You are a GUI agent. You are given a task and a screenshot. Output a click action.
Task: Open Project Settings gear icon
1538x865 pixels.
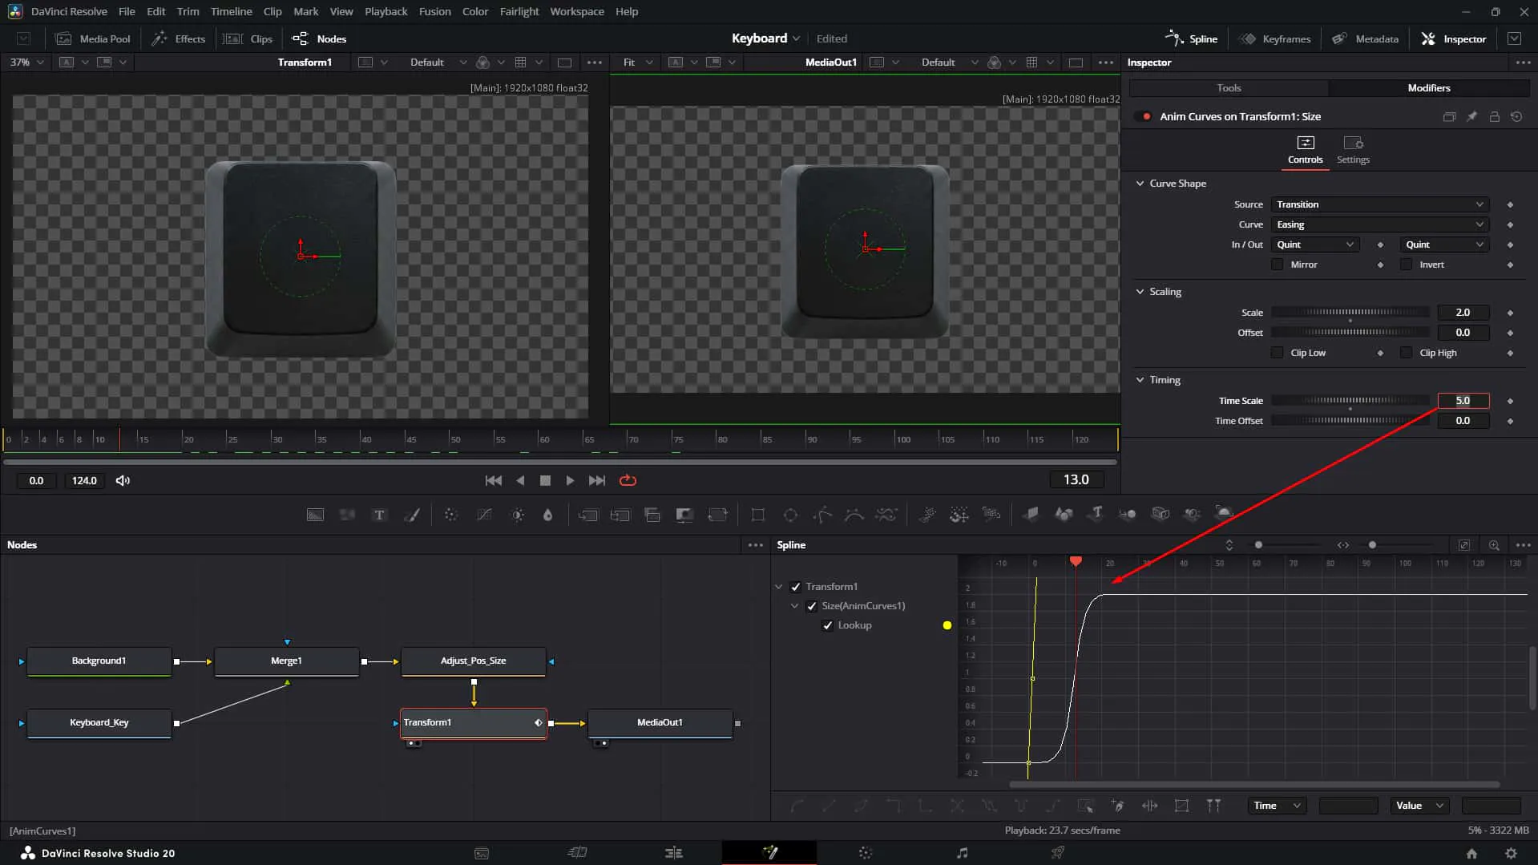click(1511, 854)
